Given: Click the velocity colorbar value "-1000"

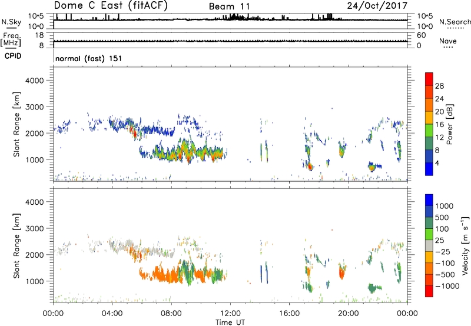Looking at the screenshot, I should tap(447, 286).
